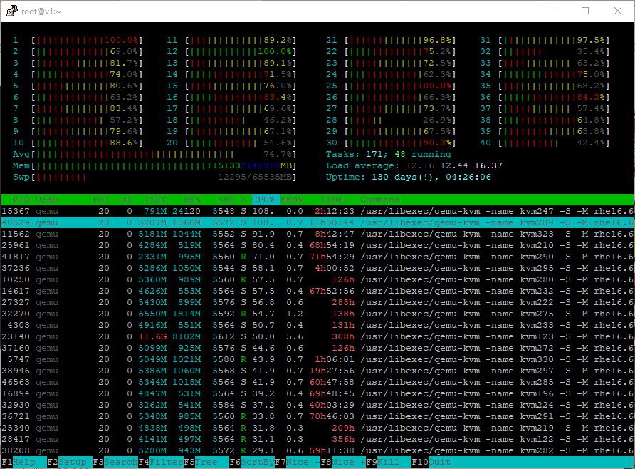Click F10 Quit in function bar
This screenshot has height=469, width=635.
pyautogui.click(x=431, y=462)
